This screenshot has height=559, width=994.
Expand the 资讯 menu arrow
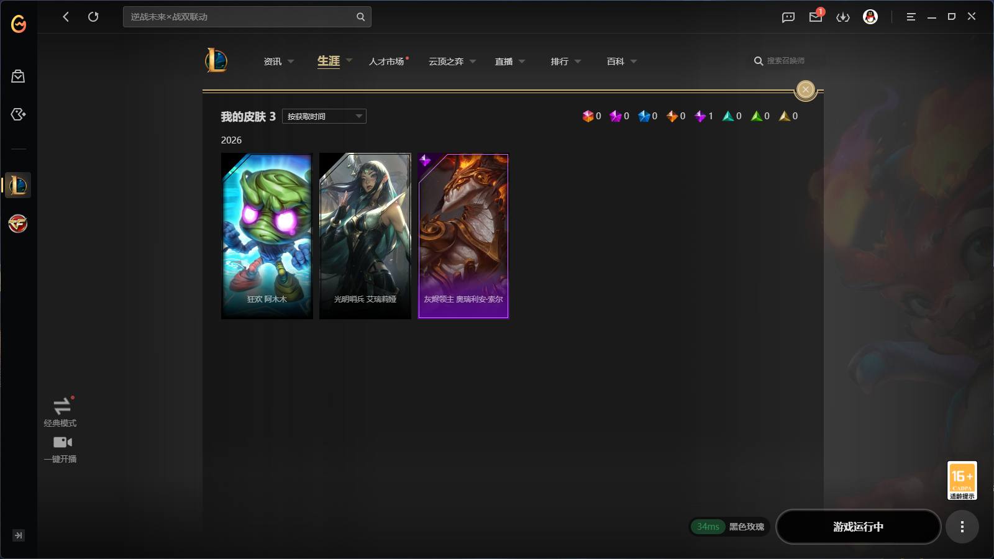pyautogui.click(x=291, y=61)
